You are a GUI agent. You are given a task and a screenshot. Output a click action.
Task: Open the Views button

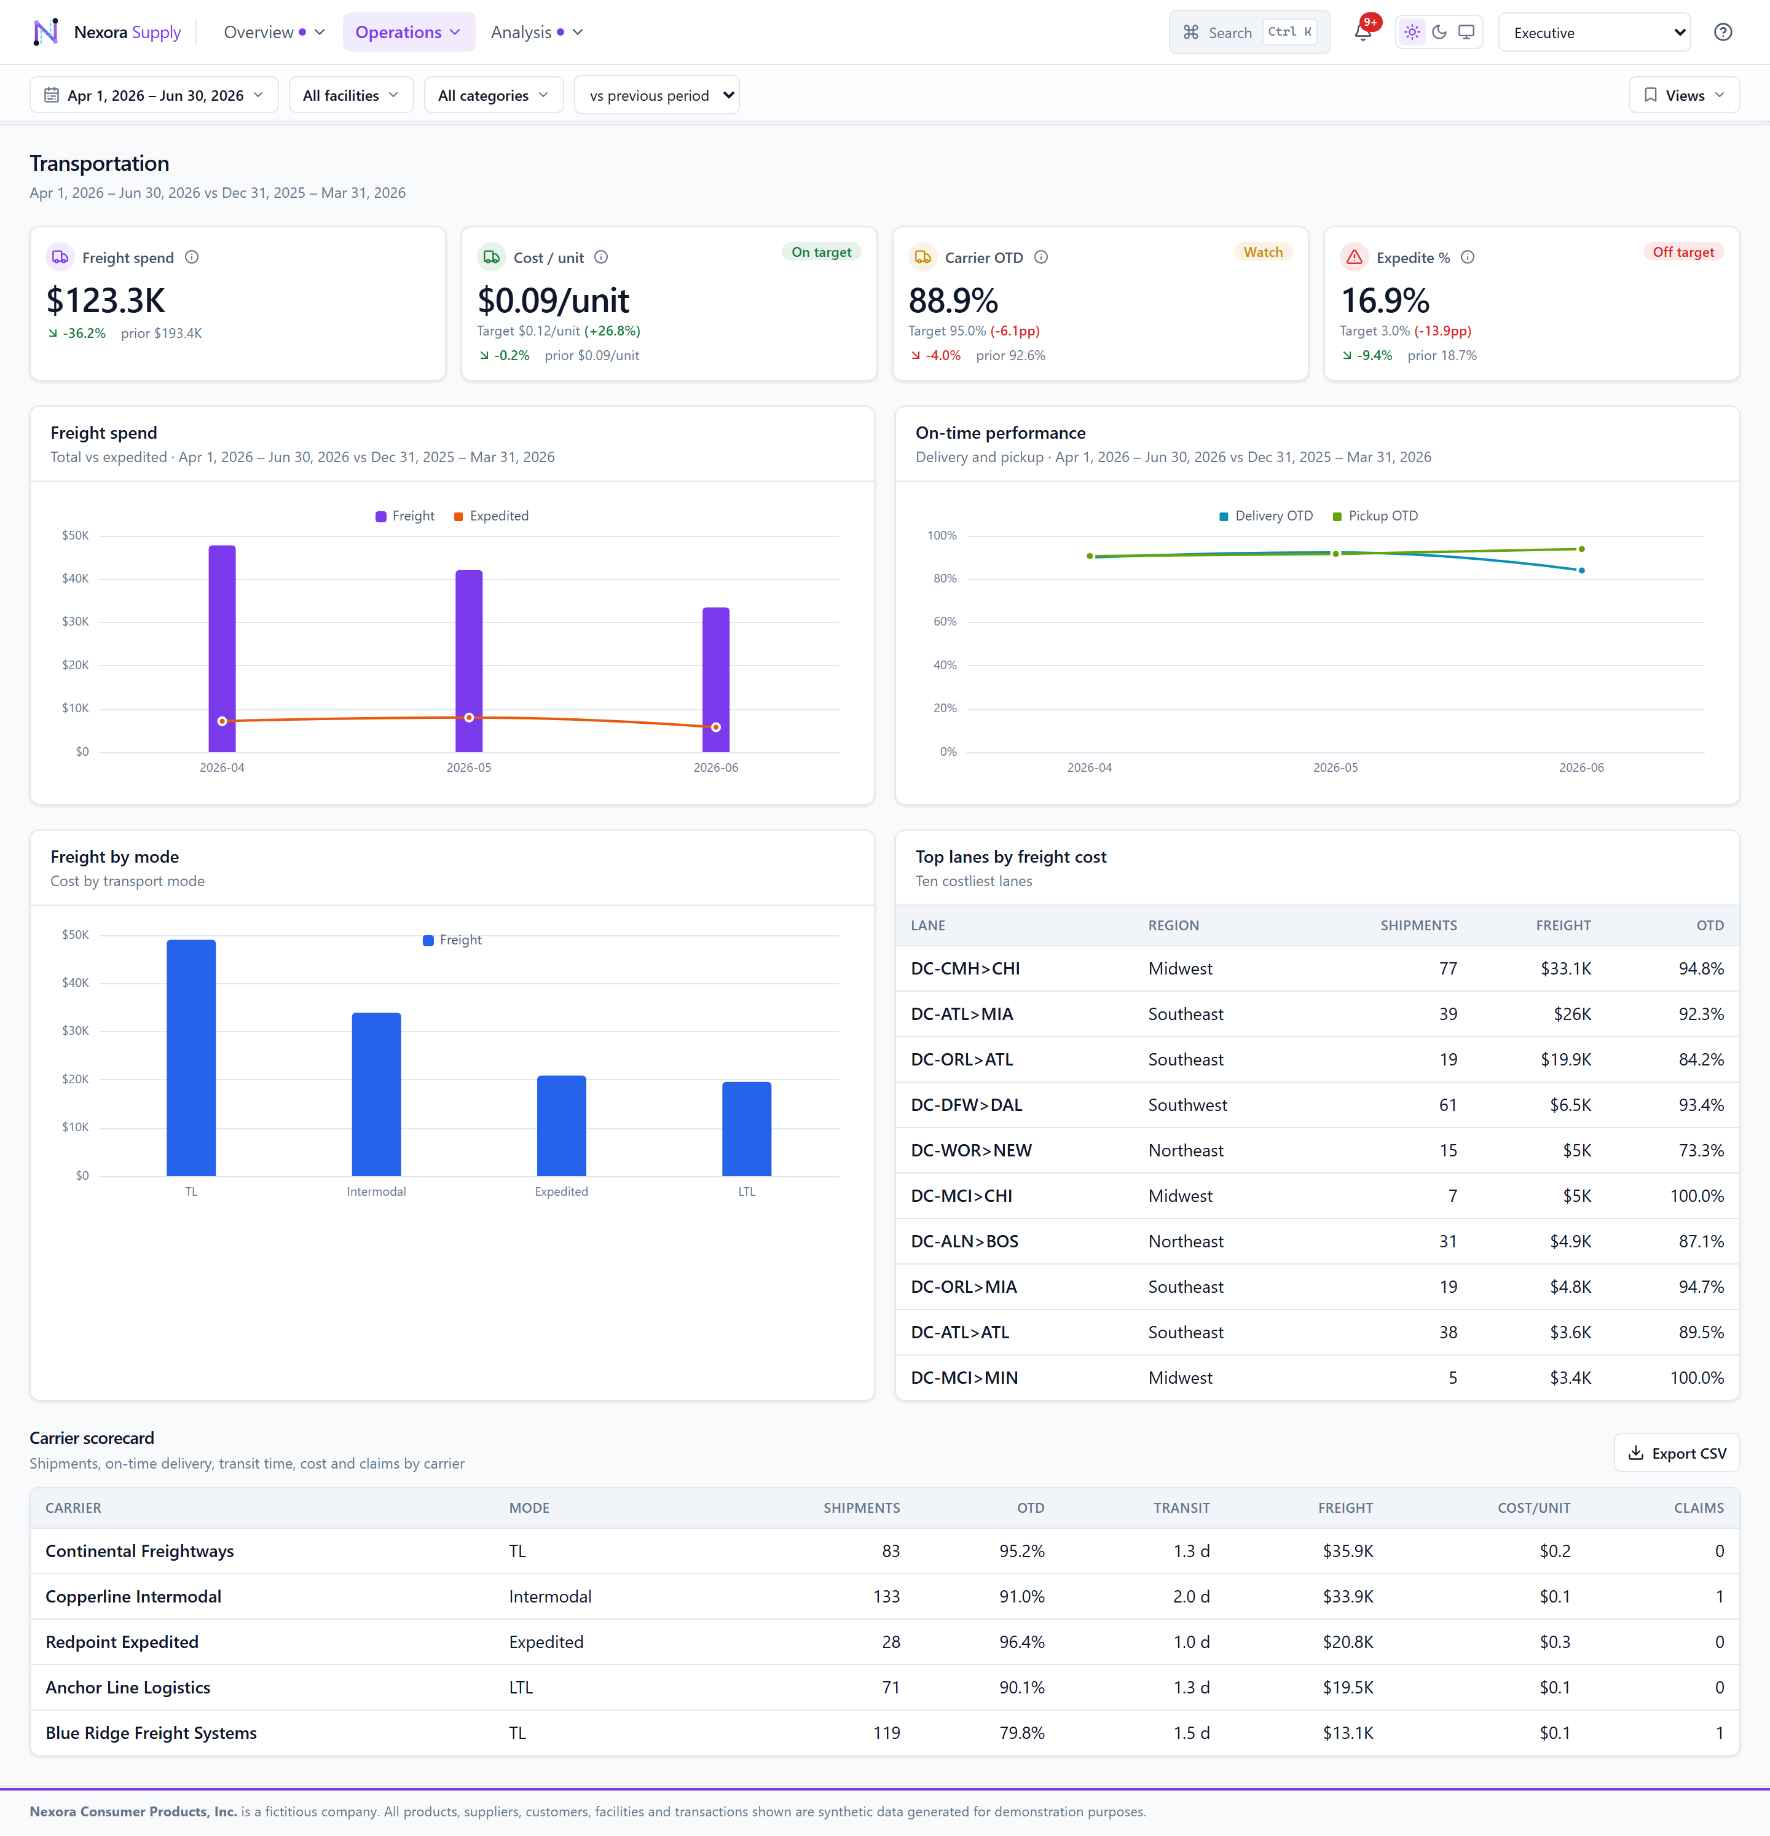click(1684, 95)
